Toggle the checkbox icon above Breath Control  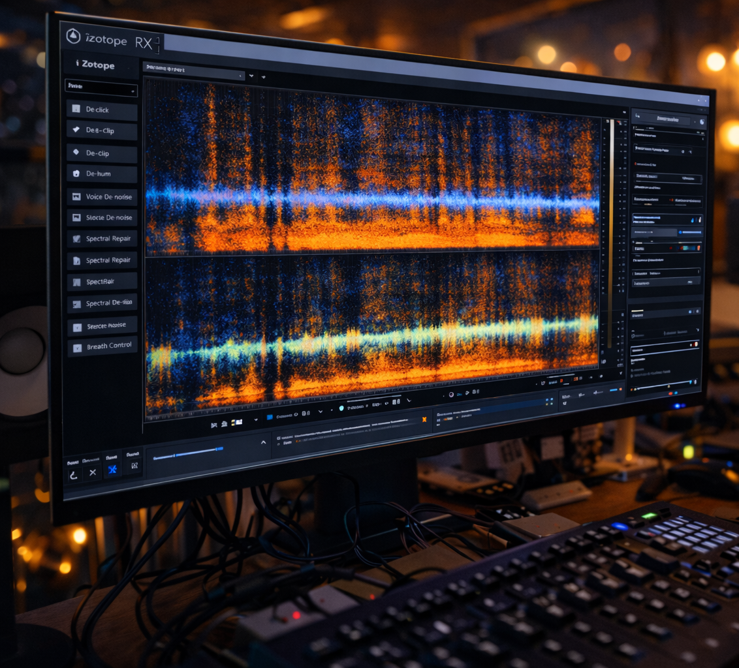(x=76, y=326)
